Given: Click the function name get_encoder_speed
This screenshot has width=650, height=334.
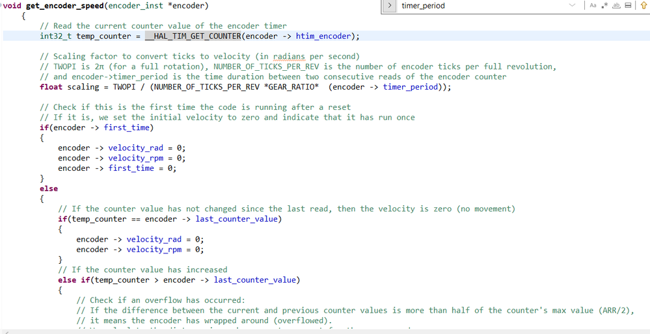Looking at the screenshot, I should [x=65, y=6].
